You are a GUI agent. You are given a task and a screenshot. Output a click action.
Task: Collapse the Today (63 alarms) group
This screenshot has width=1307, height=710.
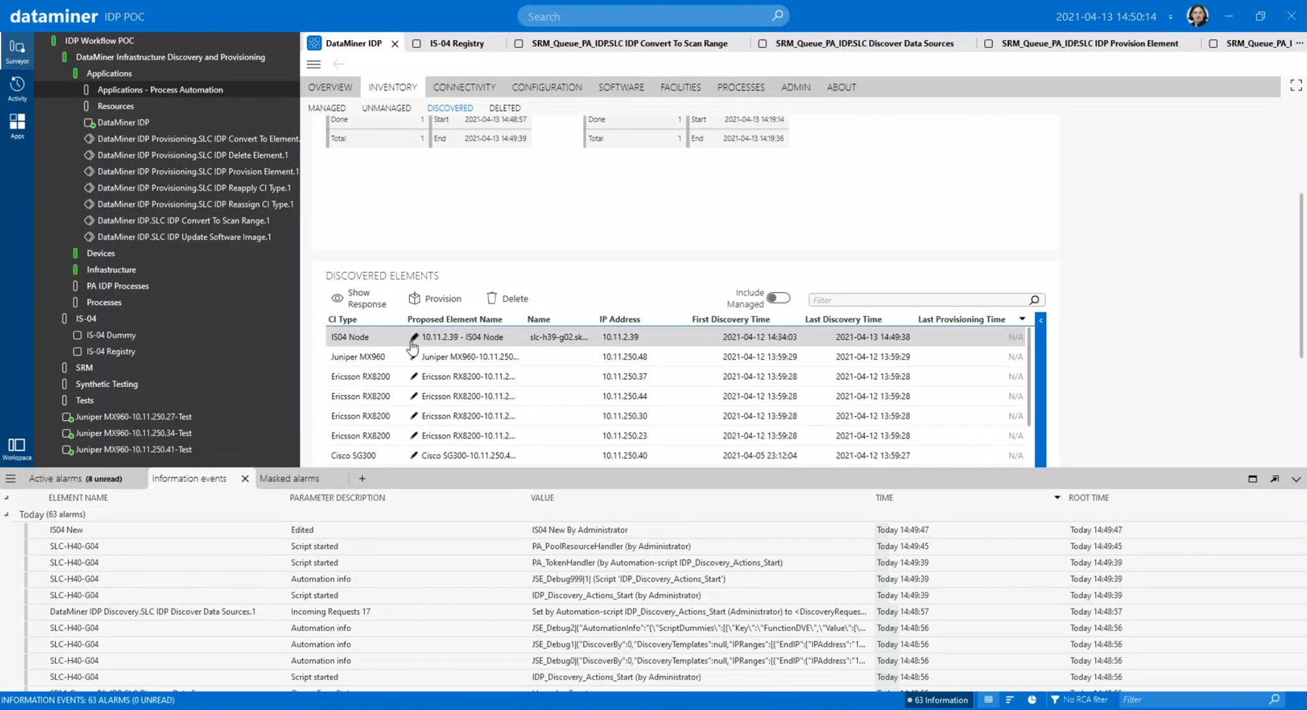tap(6, 514)
